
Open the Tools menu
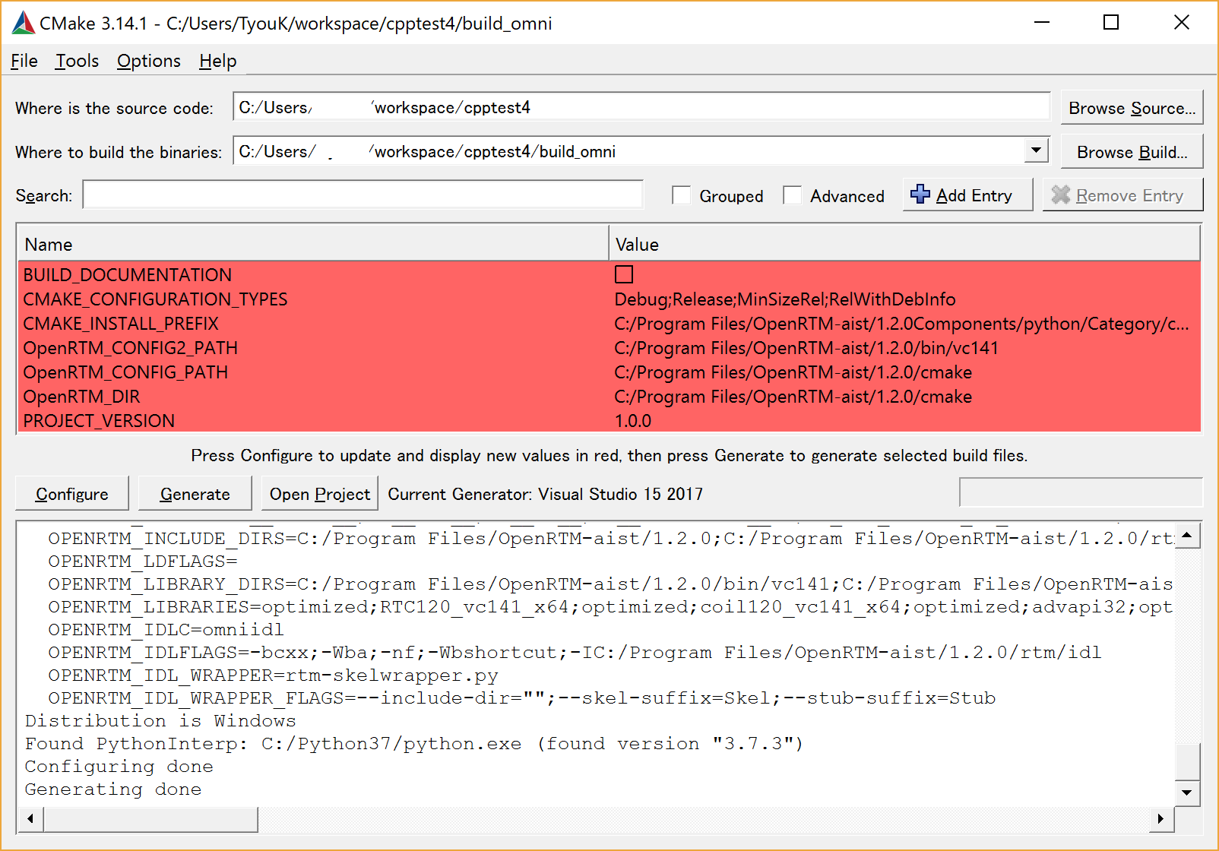click(77, 61)
